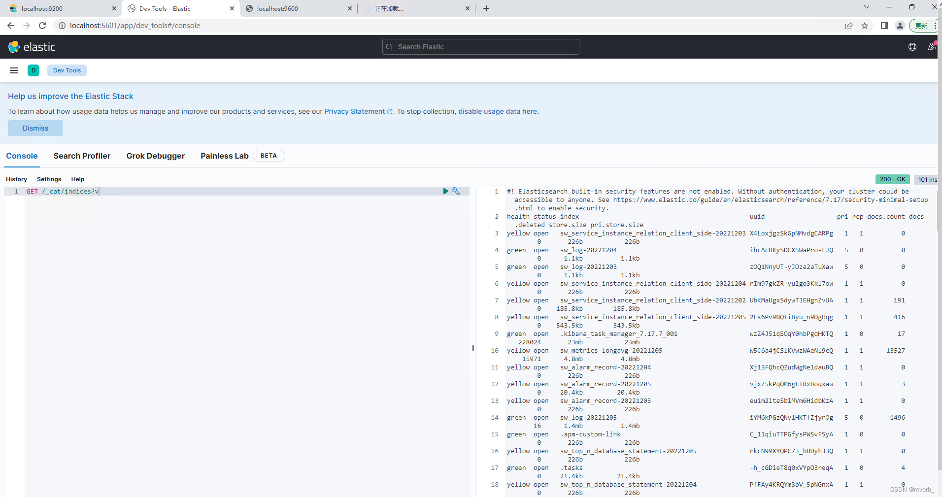Open the Privacy Statement link
Viewport: 942px width, 497px height.
coord(355,111)
